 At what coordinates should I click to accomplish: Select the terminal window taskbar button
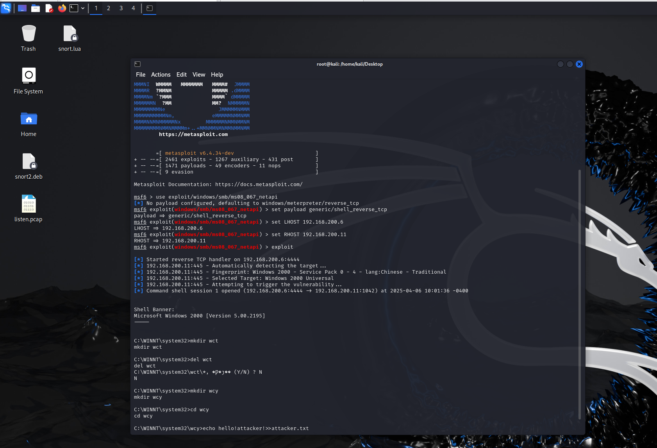click(150, 8)
